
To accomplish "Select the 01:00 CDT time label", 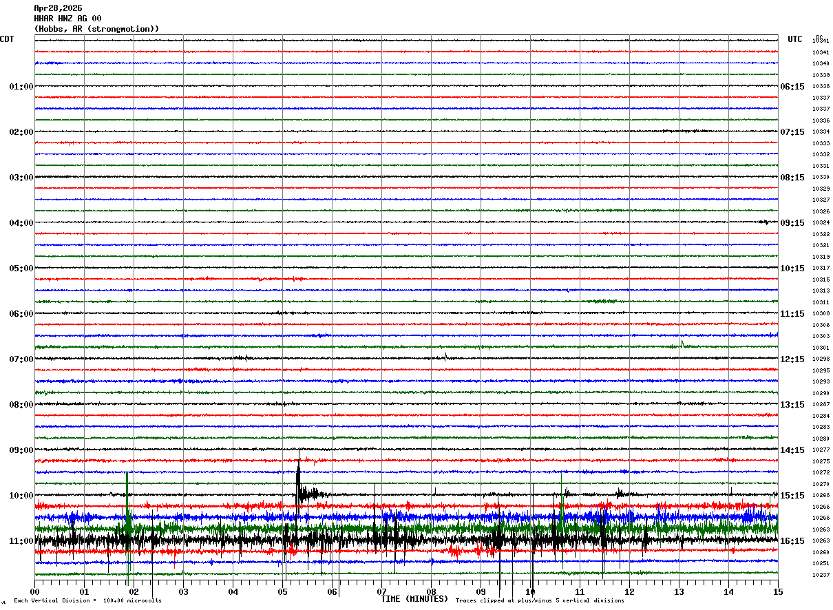I will (x=21, y=87).
